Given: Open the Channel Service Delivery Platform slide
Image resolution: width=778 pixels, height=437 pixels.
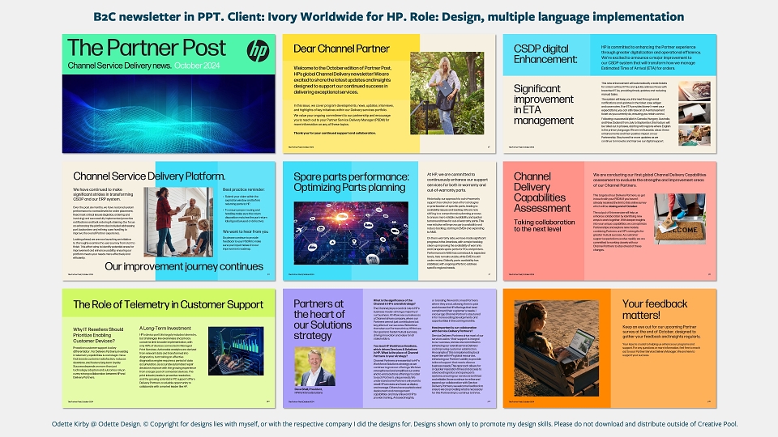Looking at the screenshot, I should pos(169,221).
